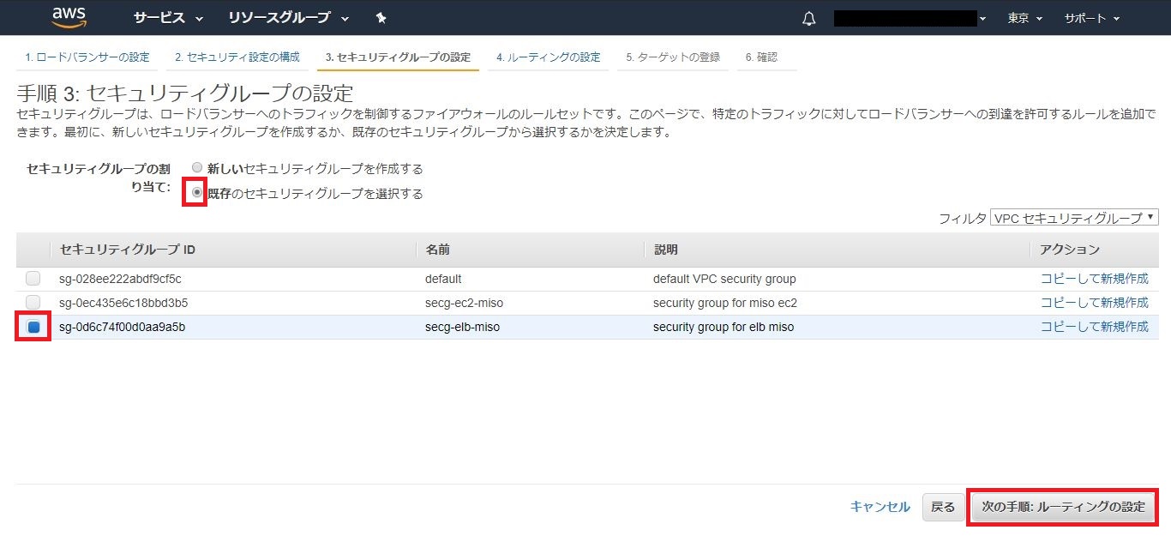The height and width of the screenshot is (536, 1171).
Task: Open the 東京 region selector
Action: [x=1025, y=18]
